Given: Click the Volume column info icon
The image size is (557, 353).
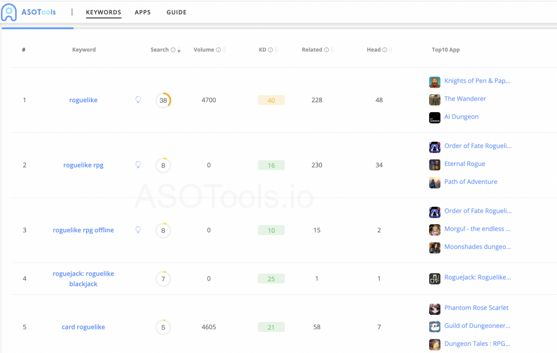Looking at the screenshot, I should [219, 49].
